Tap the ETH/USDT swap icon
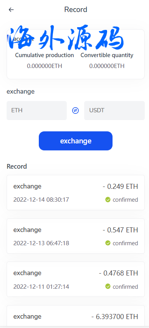149x328 pixels. [x=75, y=110]
